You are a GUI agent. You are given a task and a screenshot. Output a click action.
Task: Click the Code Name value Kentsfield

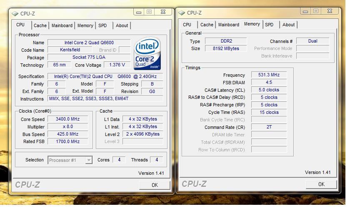tap(70, 50)
